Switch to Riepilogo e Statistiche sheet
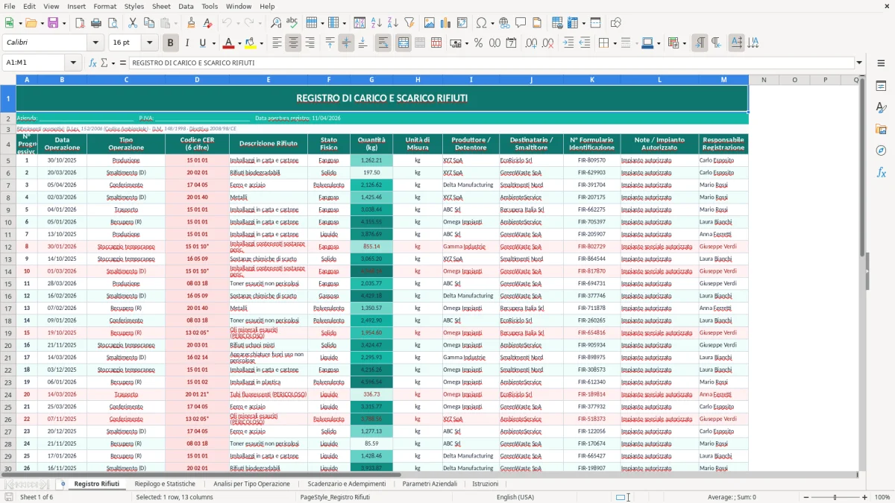The width and height of the screenshot is (895, 503). [165, 484]
